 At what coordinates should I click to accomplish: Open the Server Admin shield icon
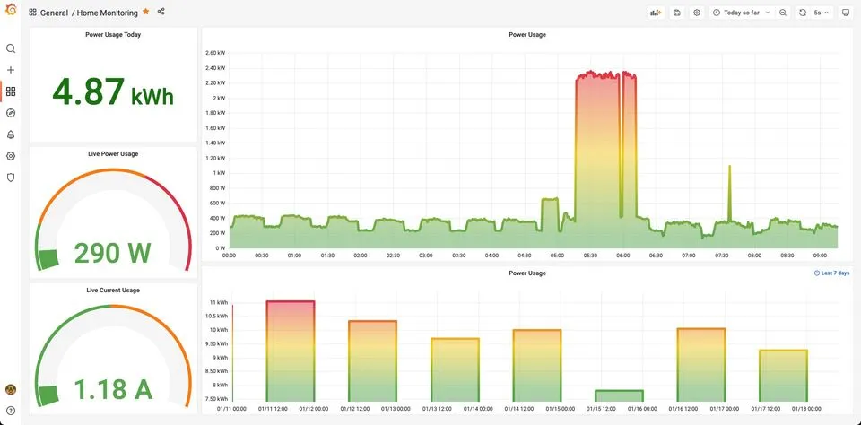[x=11, y=178]
